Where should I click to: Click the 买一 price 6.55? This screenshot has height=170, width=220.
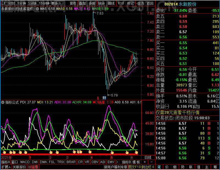click(x=183, y=43)
